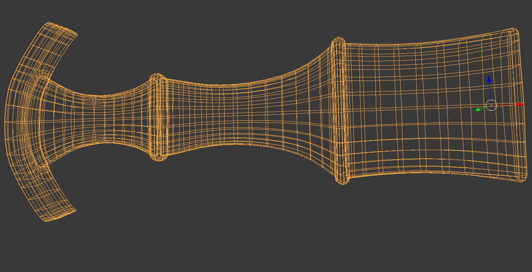Click the green Y-axis gizmo handle

[x=478, y=110]
